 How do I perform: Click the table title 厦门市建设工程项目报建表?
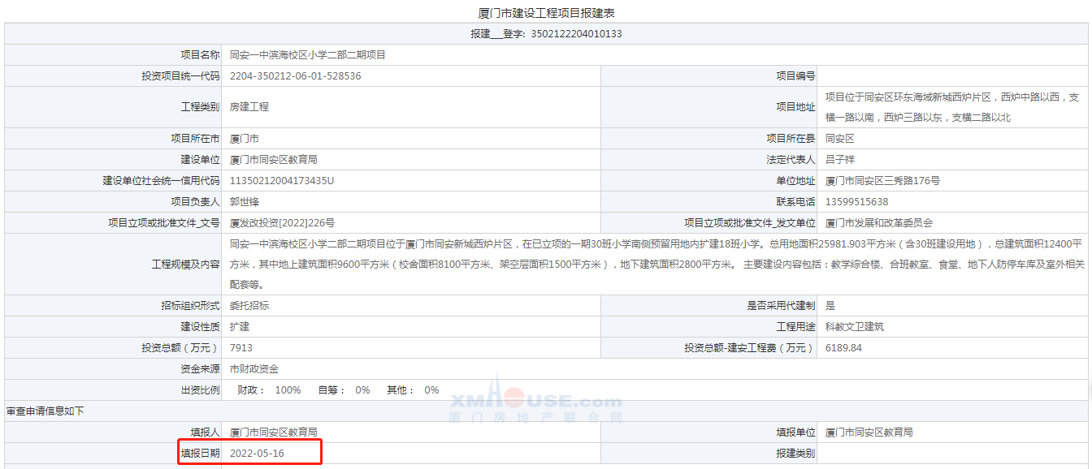coord(545,13)
